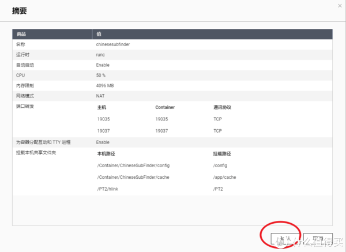Click the memory limit 4096 MB
This screenshot has width=346, height=252.
(105, 85)
